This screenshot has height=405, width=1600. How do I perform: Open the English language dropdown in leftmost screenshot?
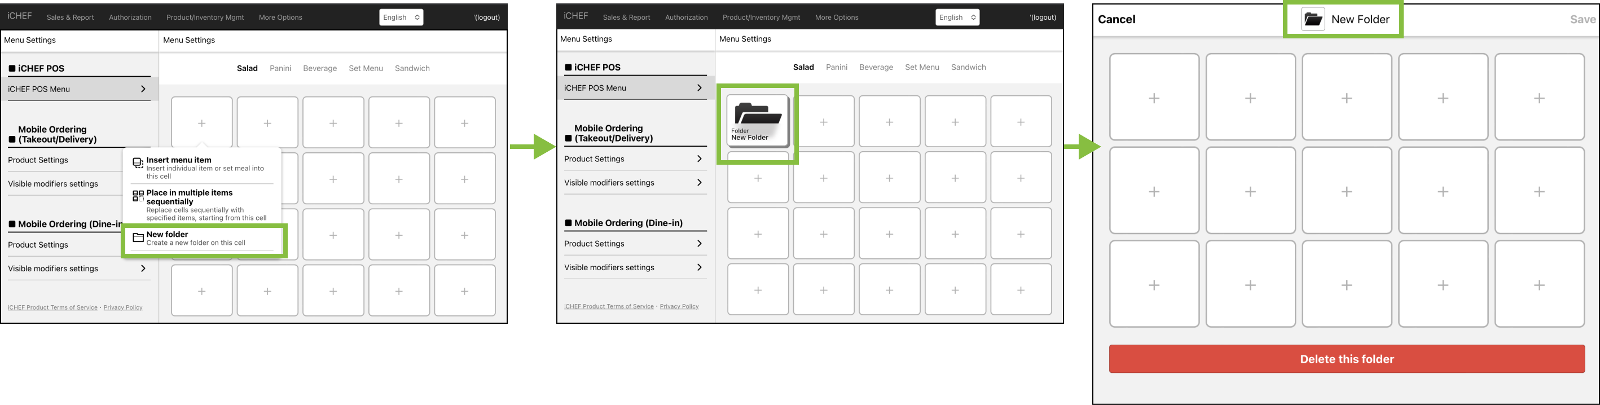click(x=401, y=17)
